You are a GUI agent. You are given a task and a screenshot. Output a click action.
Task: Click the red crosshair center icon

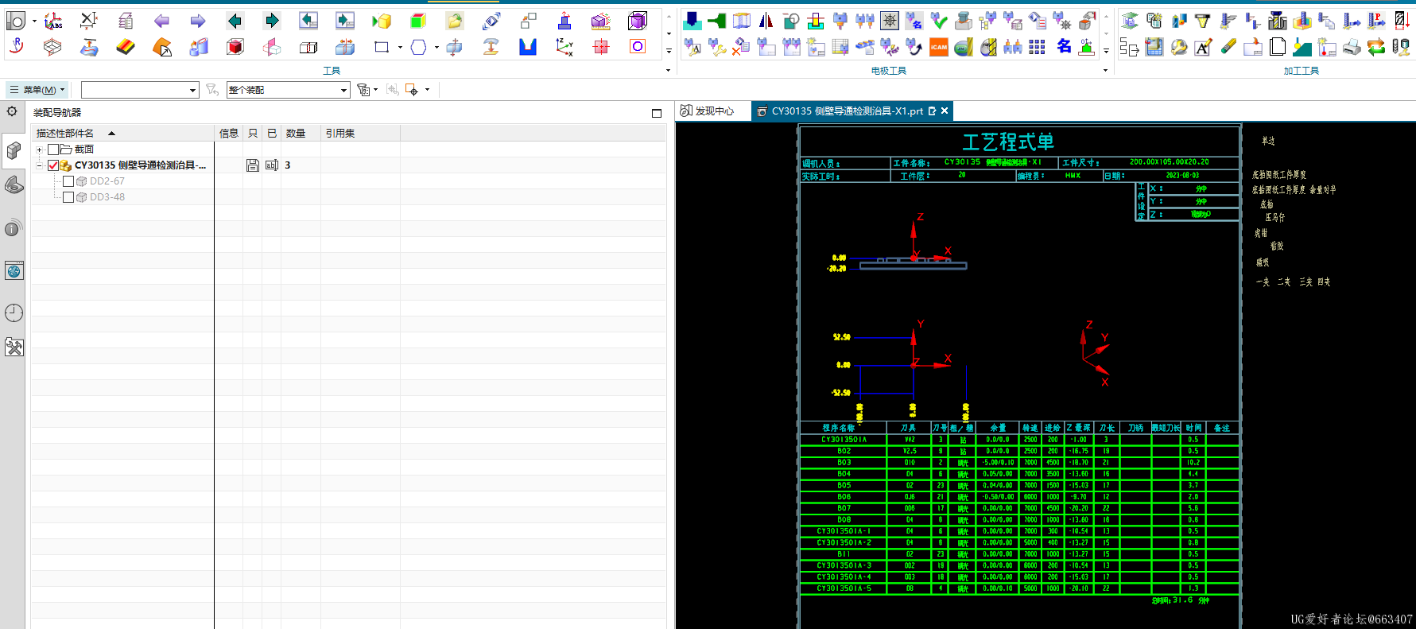601,48
